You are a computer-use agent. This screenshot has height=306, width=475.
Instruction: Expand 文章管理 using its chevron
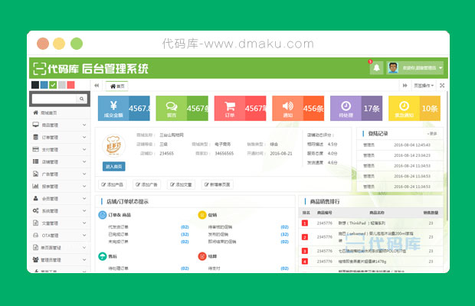coord(84,223)
